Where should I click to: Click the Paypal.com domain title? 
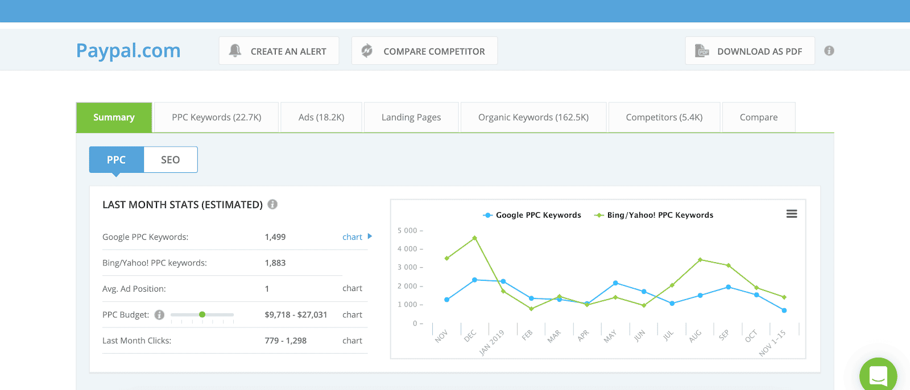pos(129,51)
